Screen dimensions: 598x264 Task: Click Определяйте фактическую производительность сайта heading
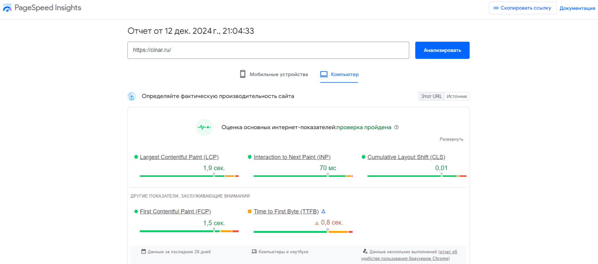218,96
